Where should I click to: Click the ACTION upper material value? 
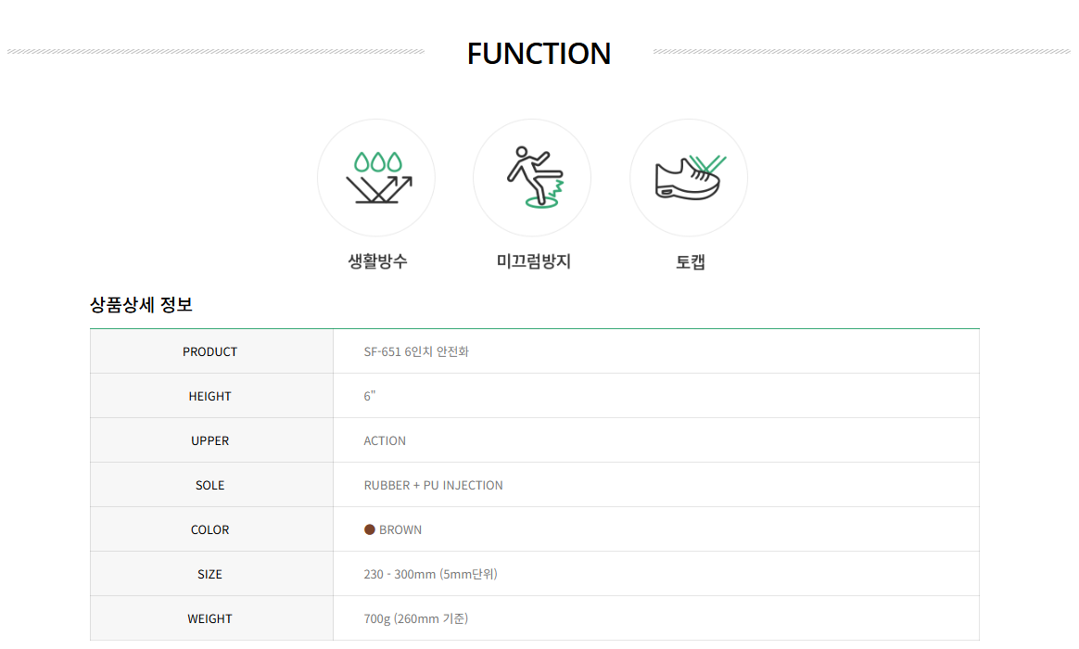(385, 441)
